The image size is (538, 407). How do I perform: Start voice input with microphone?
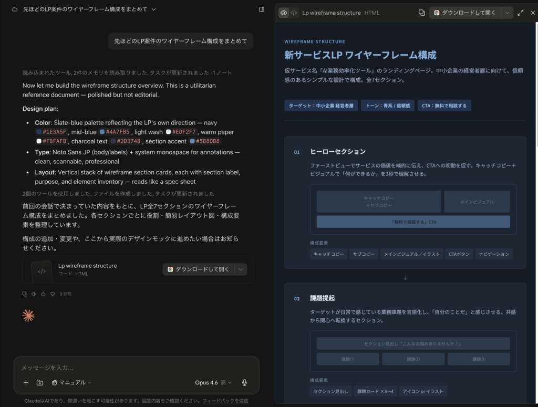[244, 382]
